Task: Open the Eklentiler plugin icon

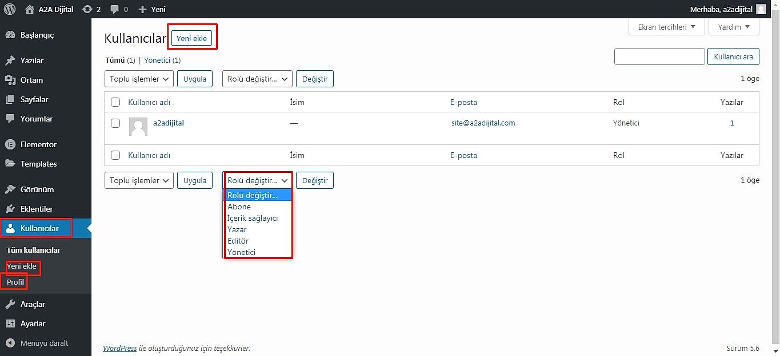Action: tap(10, 209)
